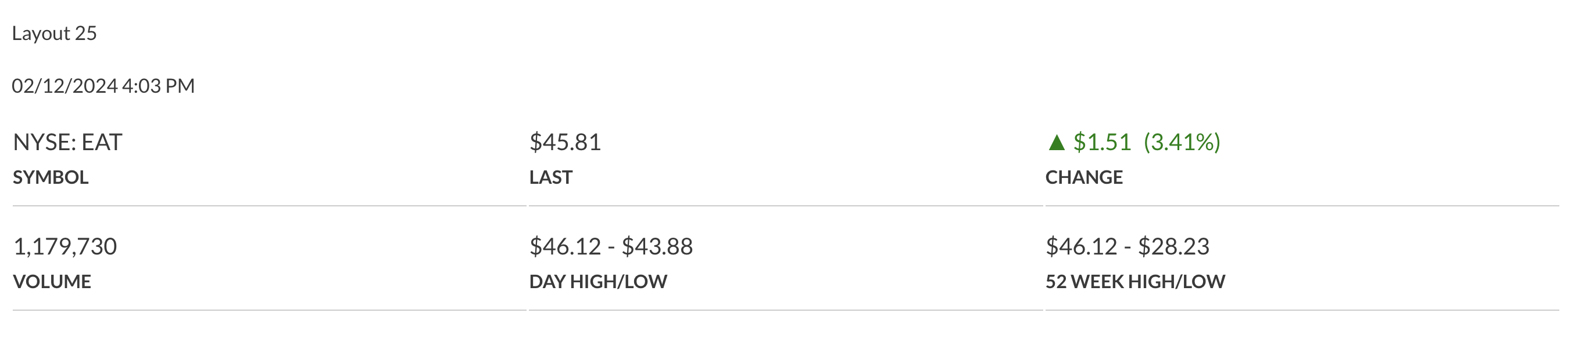1582x349 pixels.
Task: Click the Layout 25 heading text
Action: pyautogui.click(x=54, y=33)
